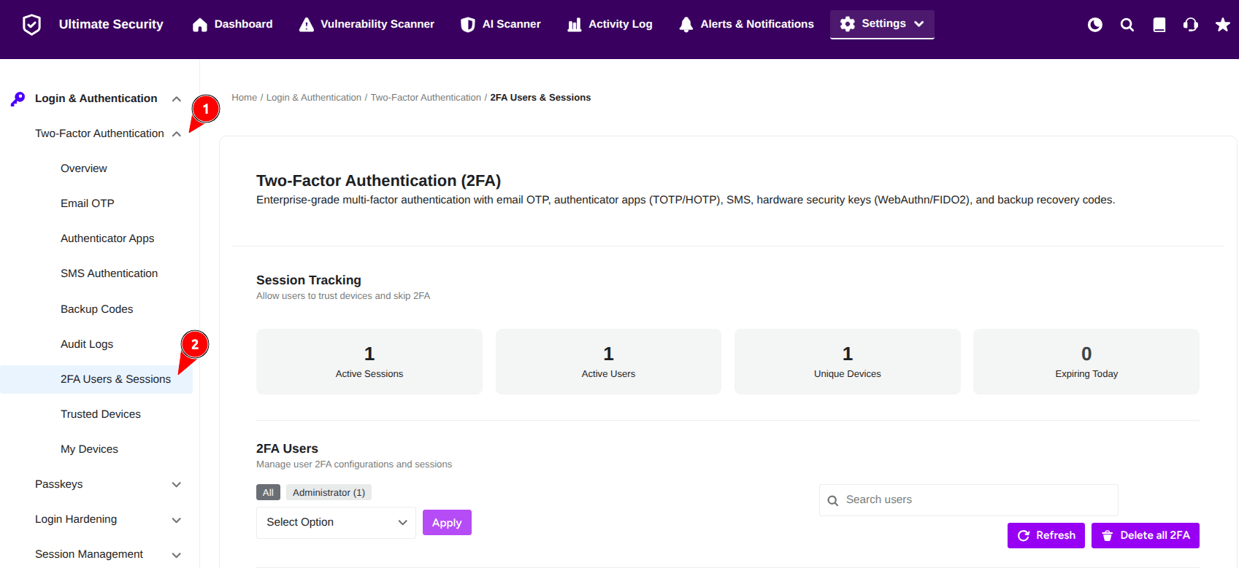1239x568 pixels.
Task: Open My Devices in the sidebar
Action: click(x=89, y=449)
